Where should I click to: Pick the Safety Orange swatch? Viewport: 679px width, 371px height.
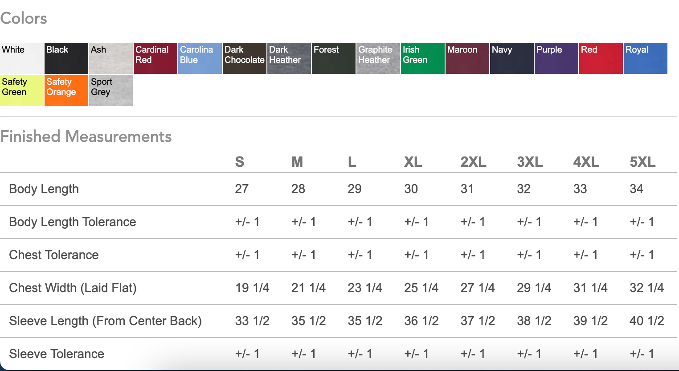click(x=66, y=91)
